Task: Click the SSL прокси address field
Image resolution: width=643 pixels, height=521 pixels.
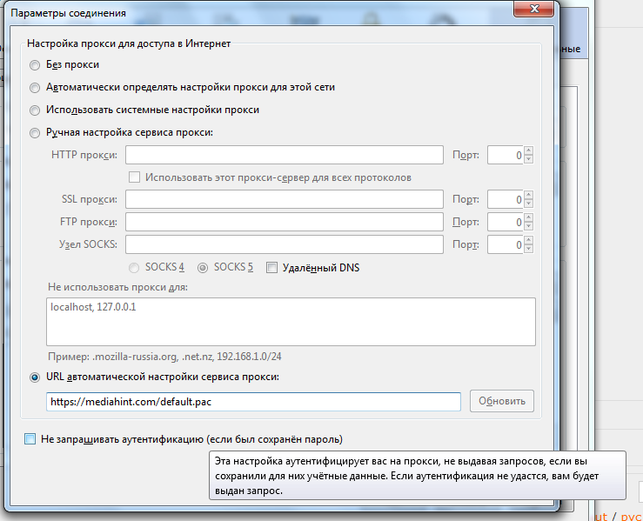Action: [x=285, y=199]
